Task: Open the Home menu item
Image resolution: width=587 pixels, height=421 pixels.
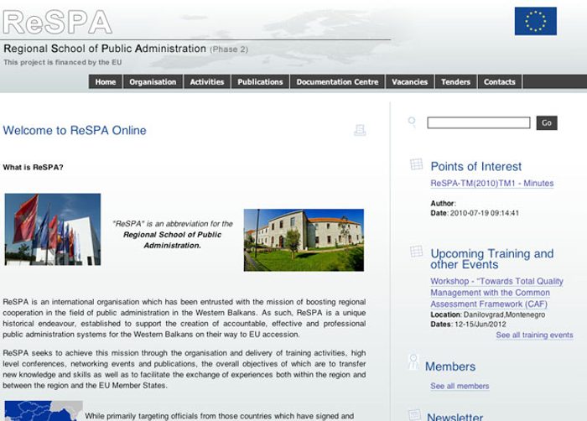Action: pyautogui.click(x=106, y=82)
